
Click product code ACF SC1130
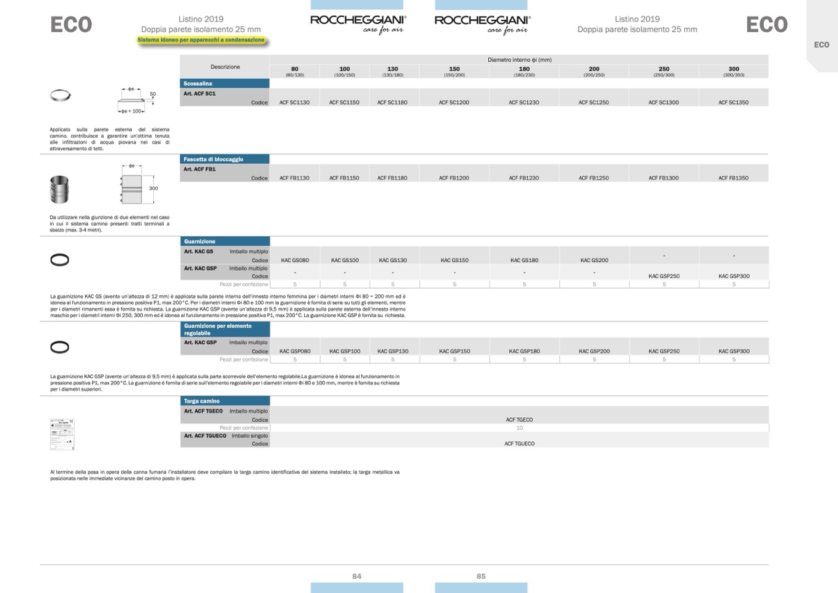pyautogui.click(x=294, y=103)
